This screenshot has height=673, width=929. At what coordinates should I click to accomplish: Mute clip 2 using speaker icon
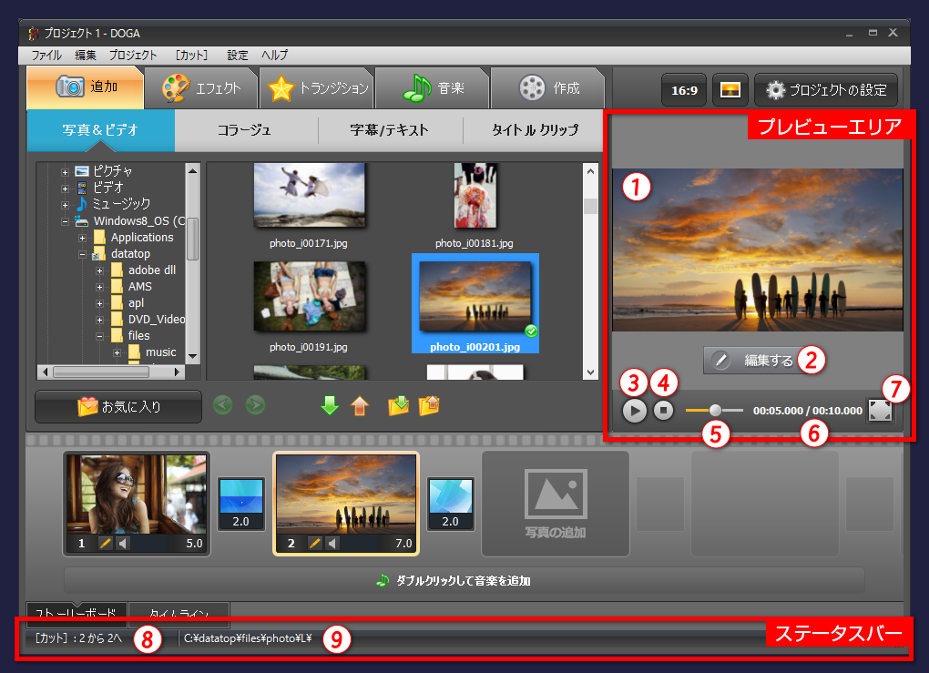point(331,542)
